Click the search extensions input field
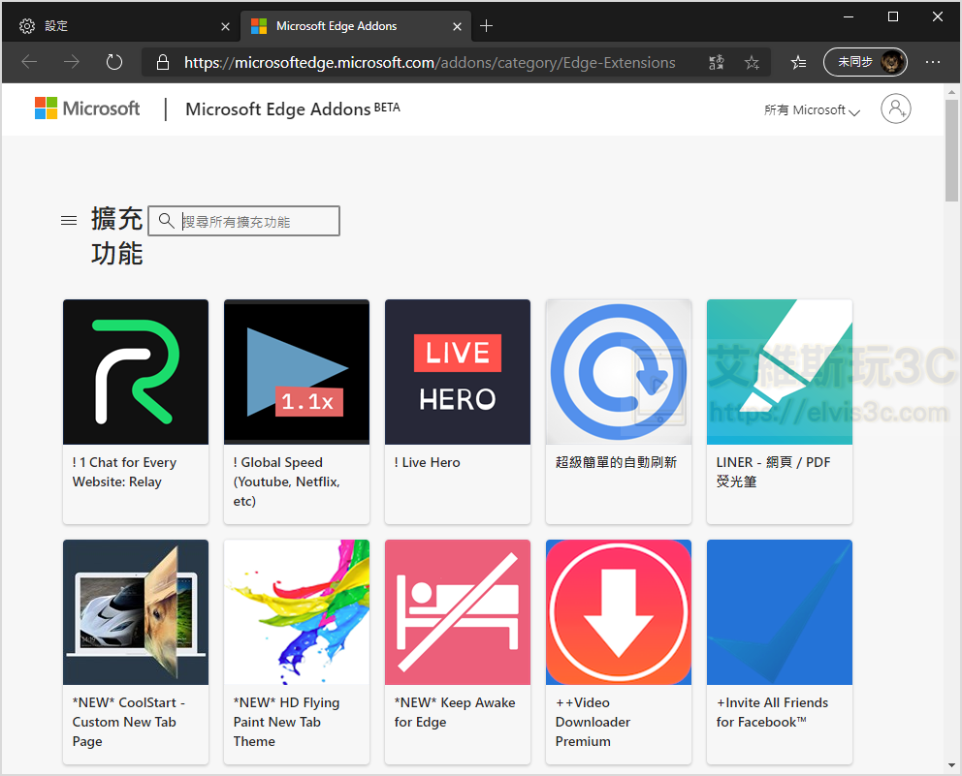Image resolution: width=962 pixels, height=776 pixels. tap(257, 222)
